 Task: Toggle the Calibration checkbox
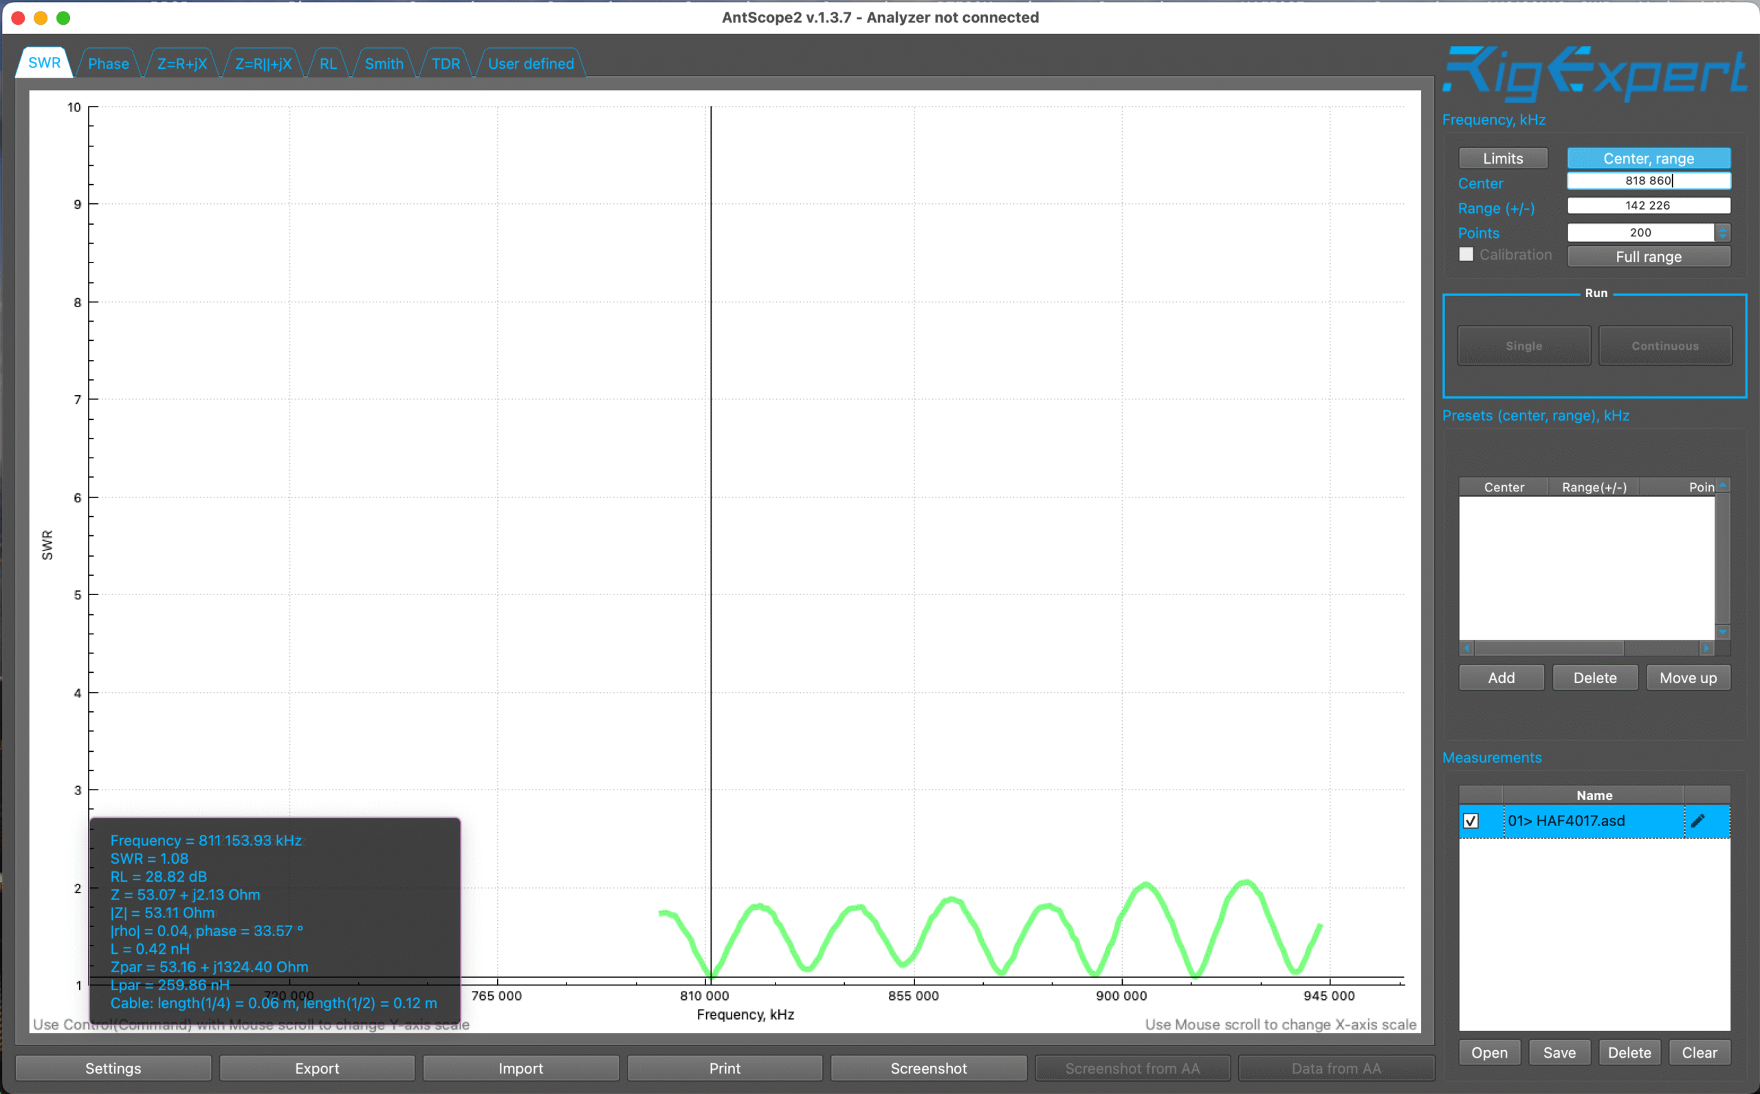point(1466,254)
